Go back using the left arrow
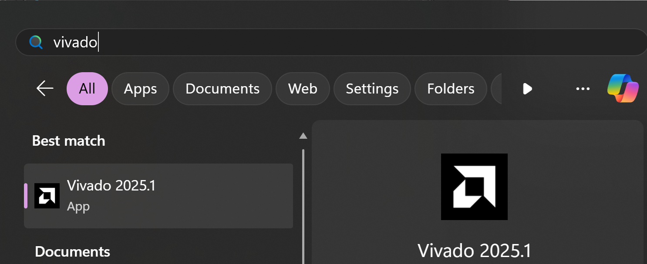This screenshot has width=647, height=264. point(45,89)
